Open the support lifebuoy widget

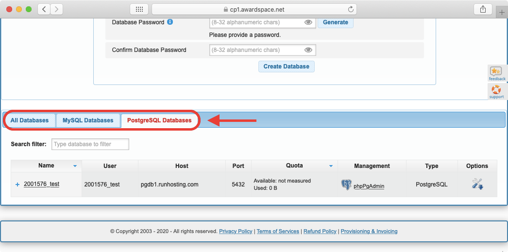coord(496,91)
